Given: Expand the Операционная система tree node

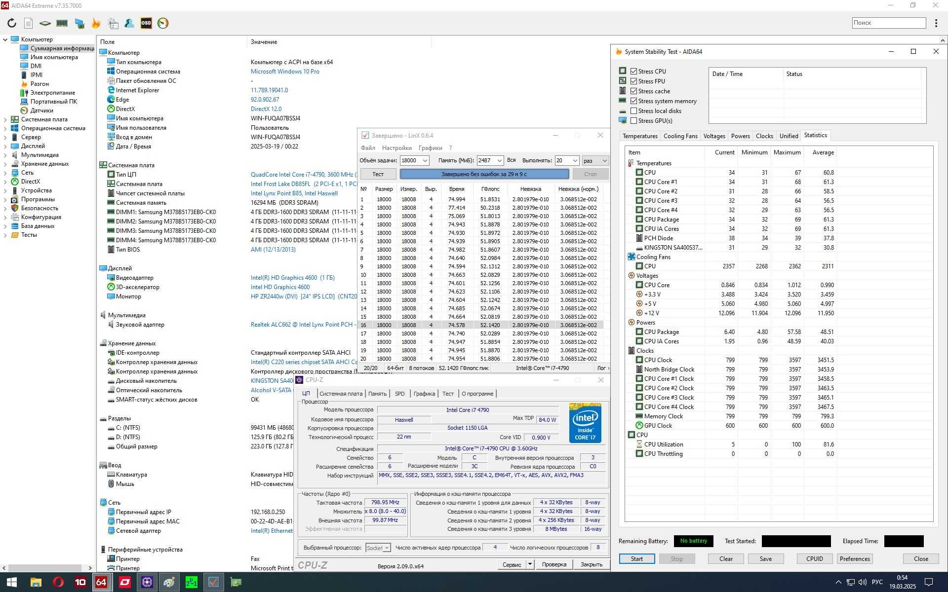Looking at the screenshot, I should [x=5, y=128].
